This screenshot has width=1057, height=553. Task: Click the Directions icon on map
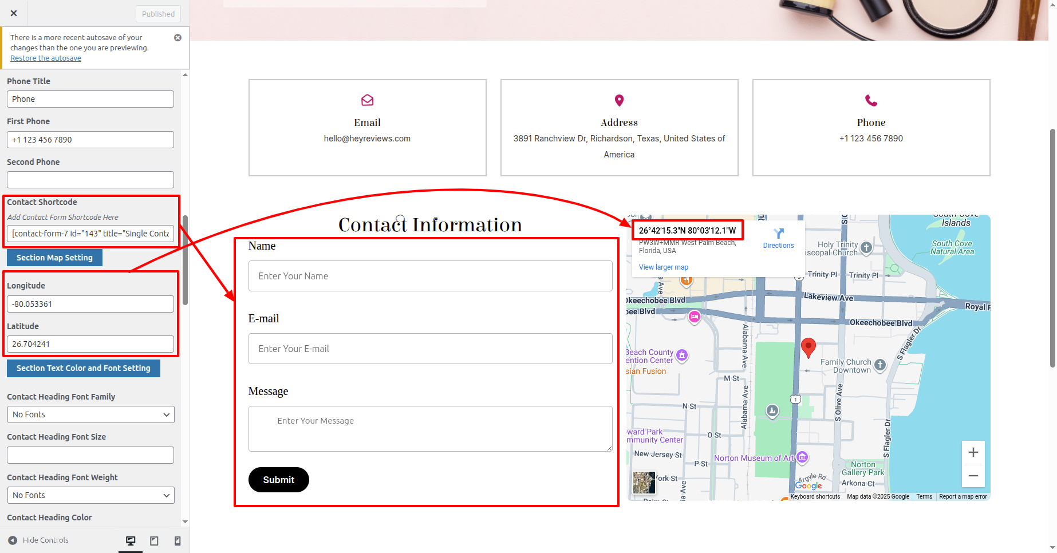(778, 234)
